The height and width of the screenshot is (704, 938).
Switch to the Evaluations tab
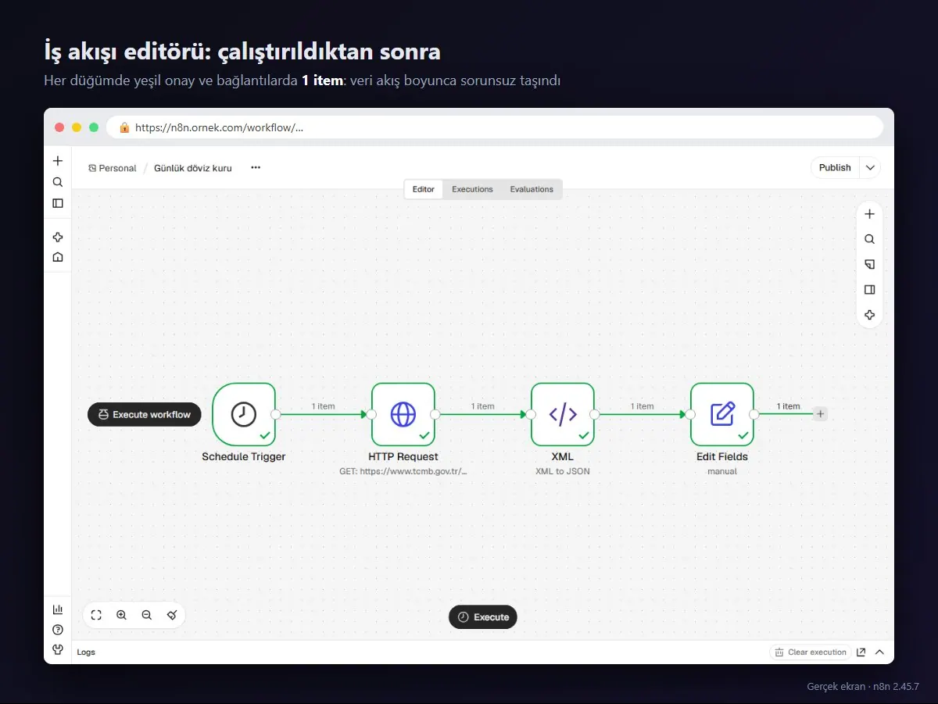pos(532,189)
